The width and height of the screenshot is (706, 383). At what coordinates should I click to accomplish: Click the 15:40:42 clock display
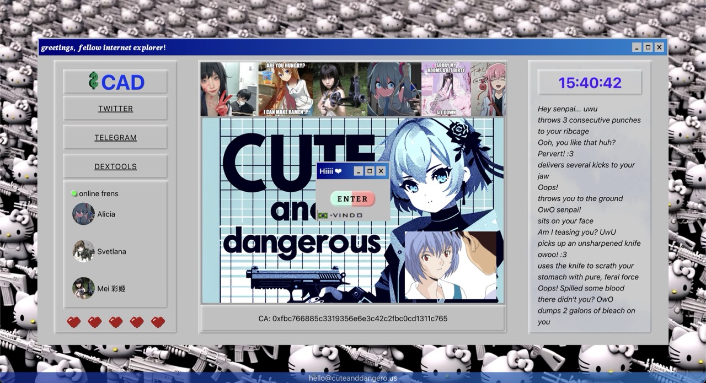(589, 83)
